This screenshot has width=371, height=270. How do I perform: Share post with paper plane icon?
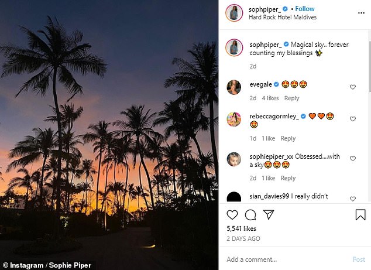pyautogui.click(x=269, y=214)
